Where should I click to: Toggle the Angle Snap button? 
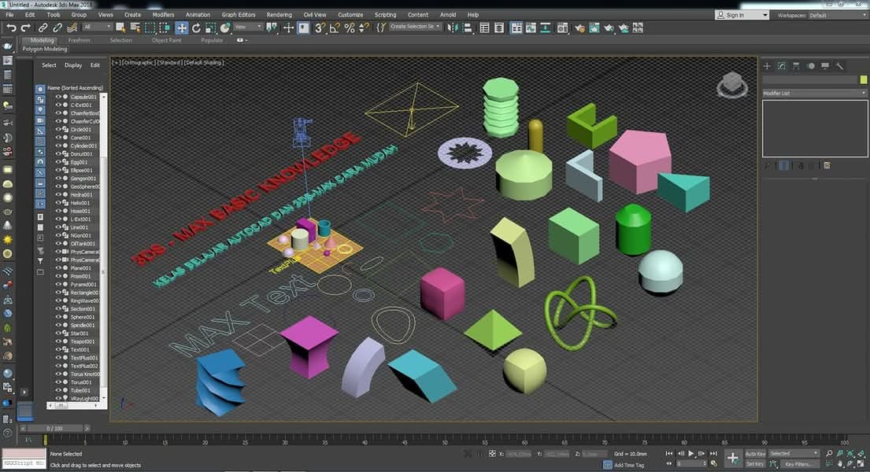pos(335,28)
